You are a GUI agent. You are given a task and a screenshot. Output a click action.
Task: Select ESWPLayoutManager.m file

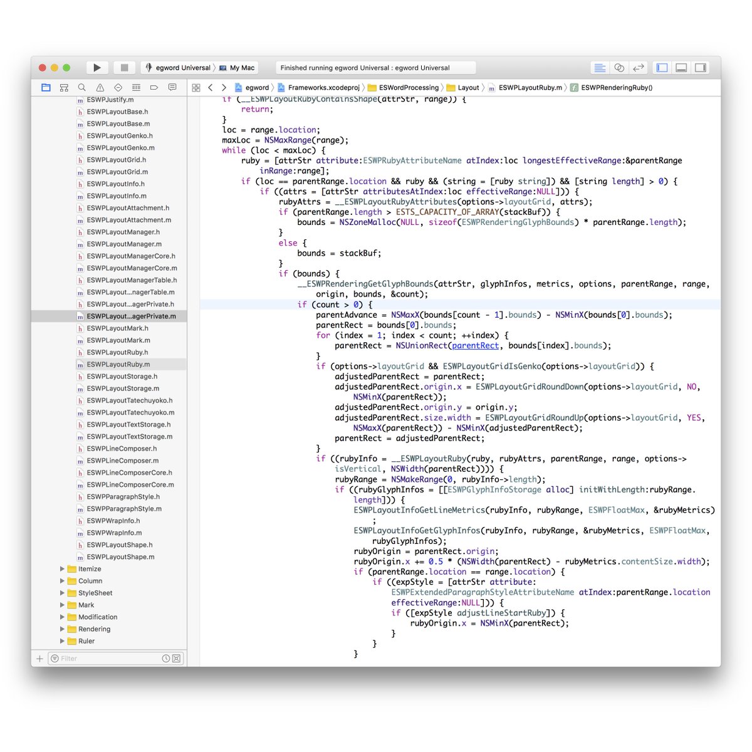[x=109, y=244]
